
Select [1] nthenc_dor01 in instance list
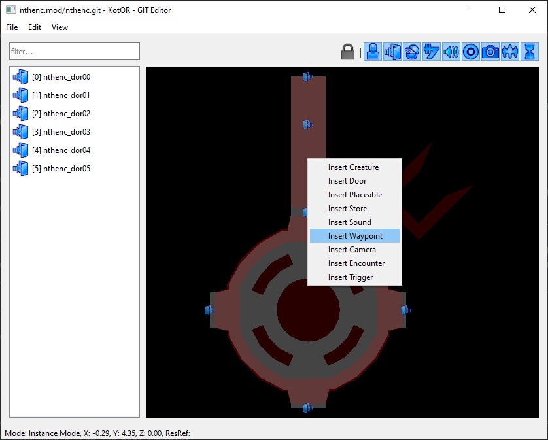click(75, 95)
